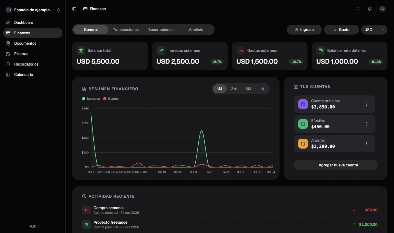Expand the Espacio de ejemplo workspace switcher

pos(33,10)
